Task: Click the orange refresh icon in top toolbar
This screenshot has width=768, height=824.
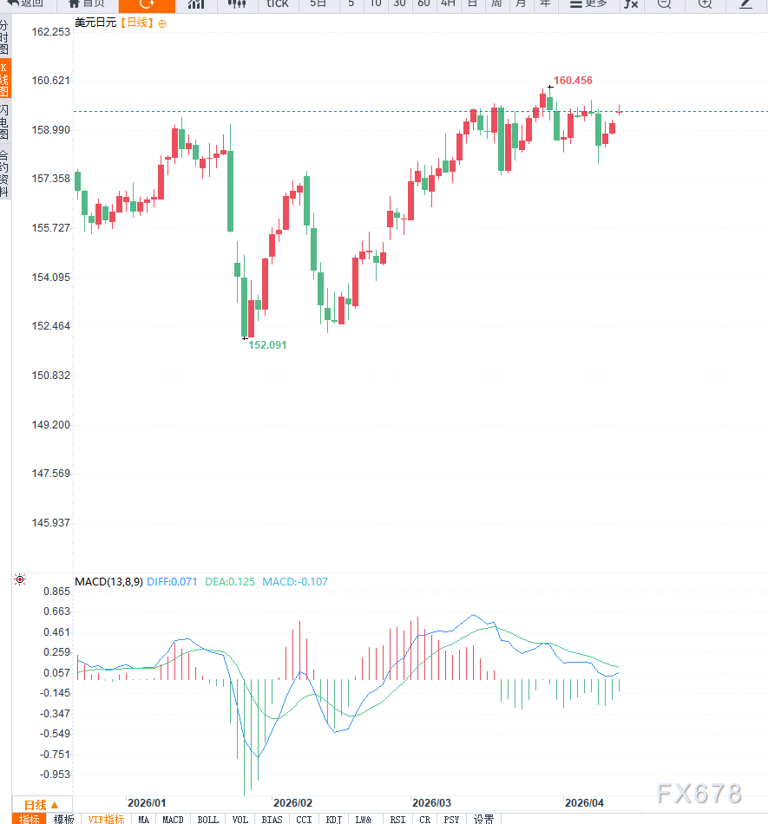Action: point(146,4)
